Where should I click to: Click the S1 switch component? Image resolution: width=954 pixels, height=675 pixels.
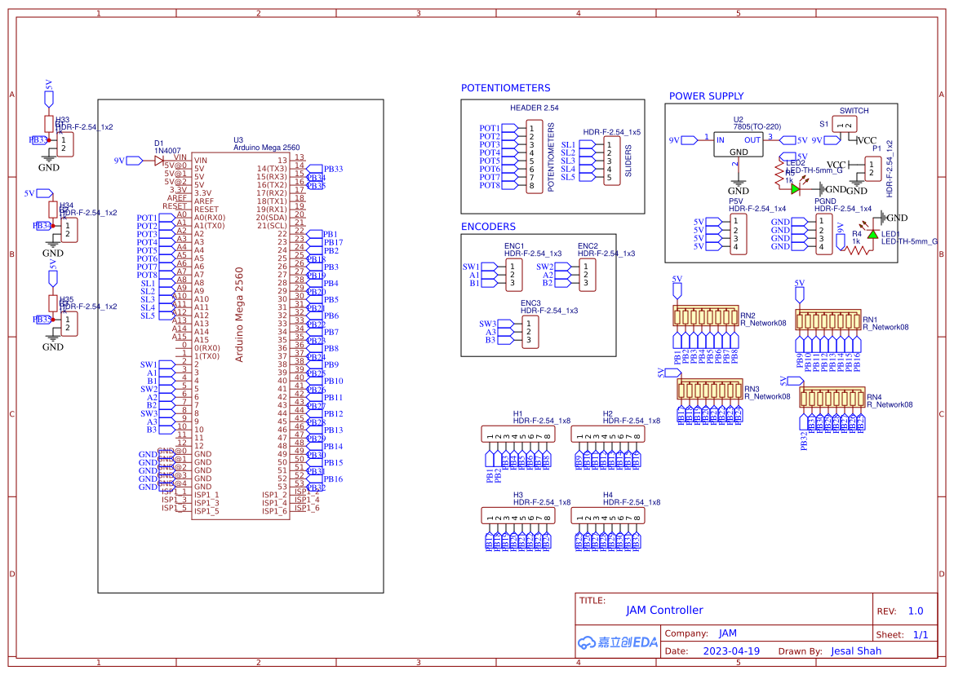pos(845,125)
